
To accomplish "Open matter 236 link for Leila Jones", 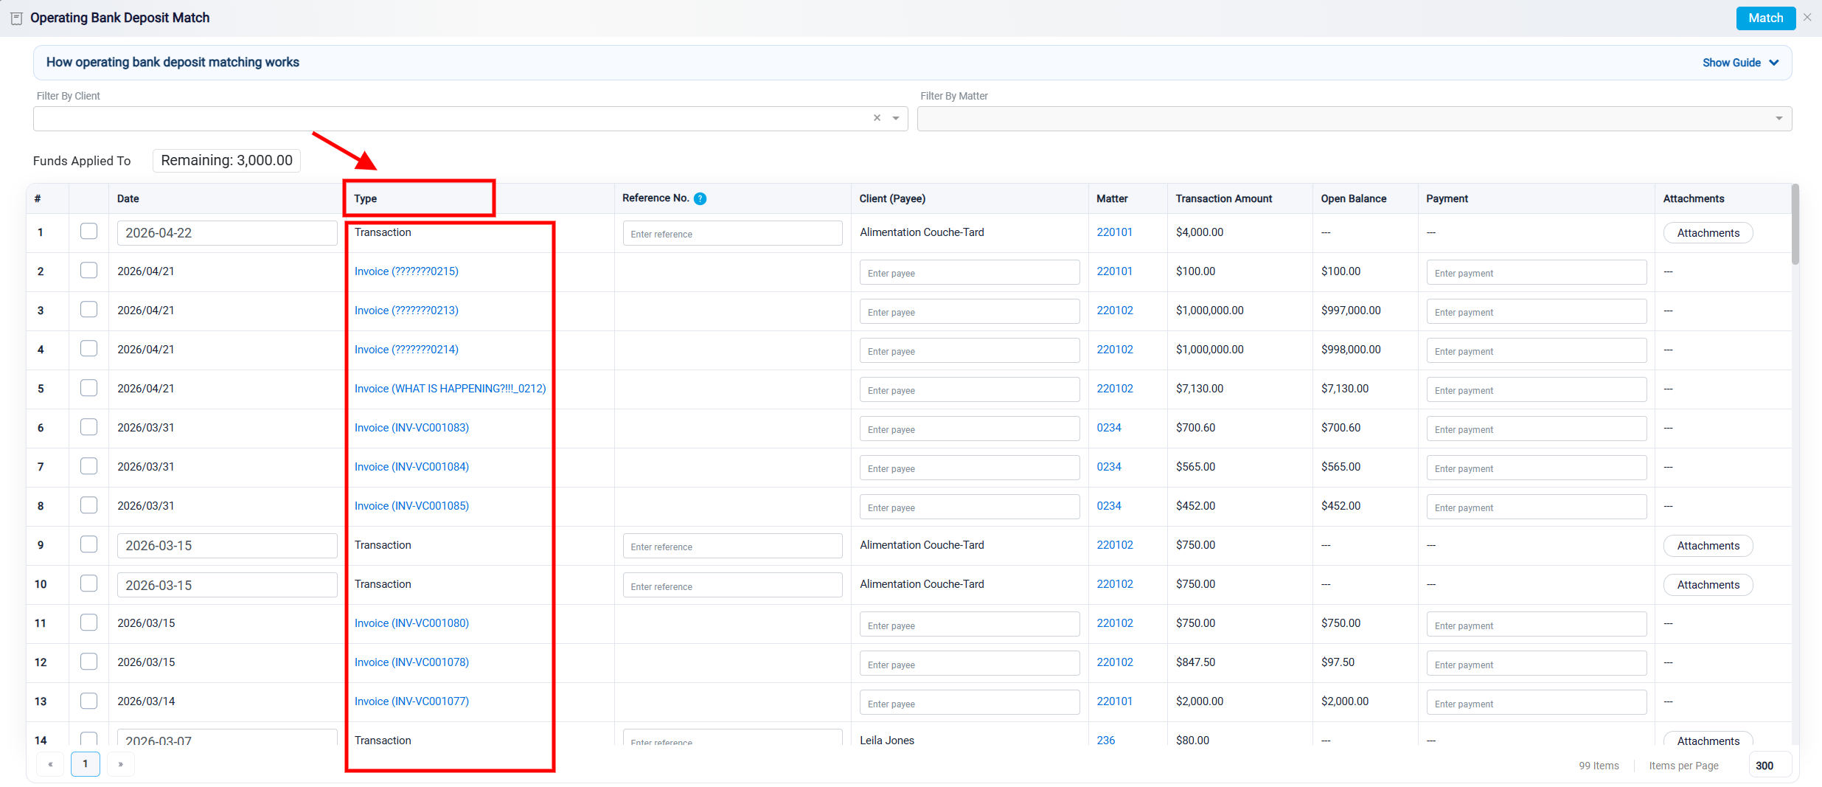I will tap(1105, 741).
